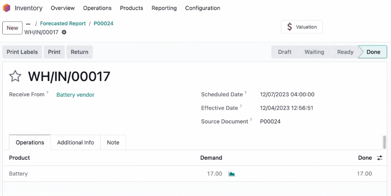The width and height of the screenshot is (391, 196).
Task: Click the vertical scrollbar handle
Action: (x=384, y=142)
